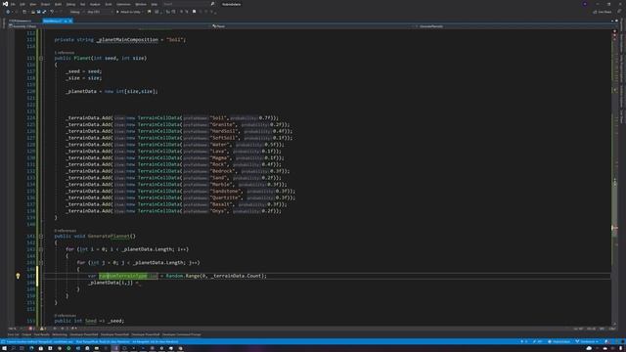
Task: Click the repository name in status bar
Action: click(559, 341)
